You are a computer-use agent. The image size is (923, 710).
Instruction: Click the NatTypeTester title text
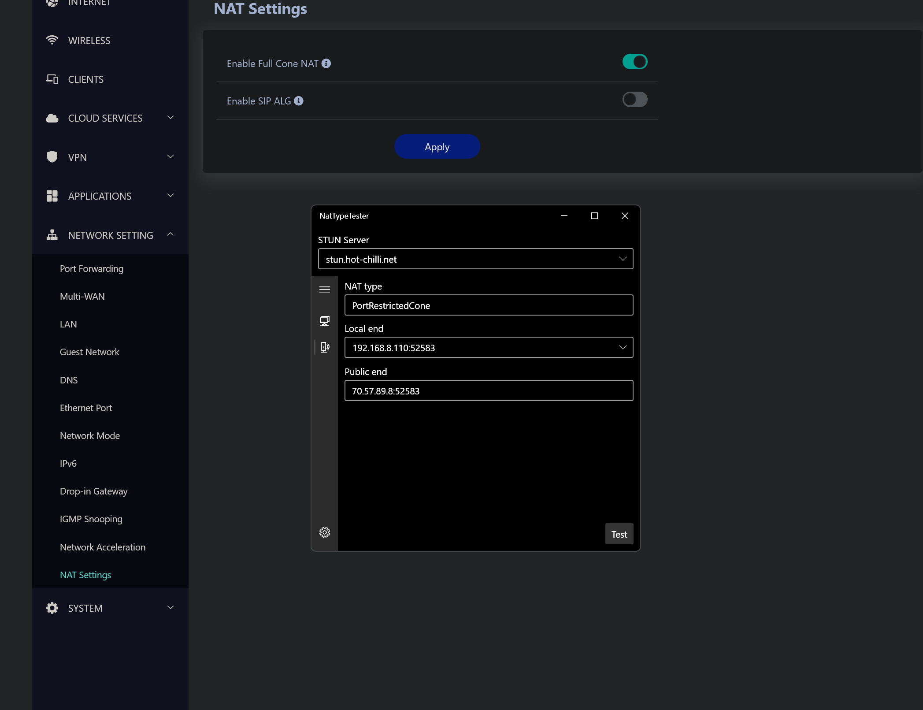(x=344, y=216)
